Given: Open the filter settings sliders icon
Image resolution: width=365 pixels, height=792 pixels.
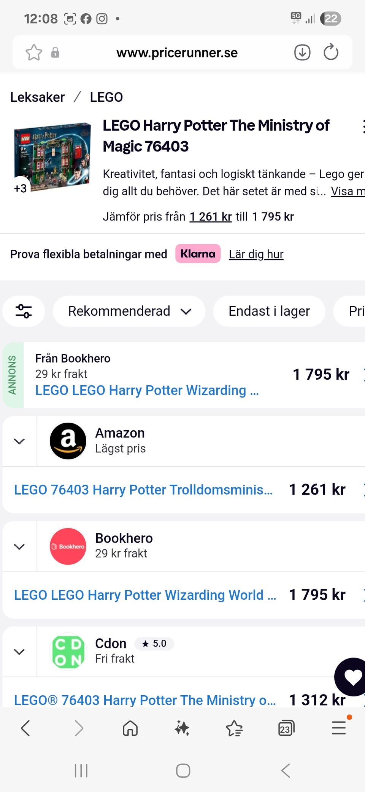Looking at the screenshot, I should pos(24,311).
